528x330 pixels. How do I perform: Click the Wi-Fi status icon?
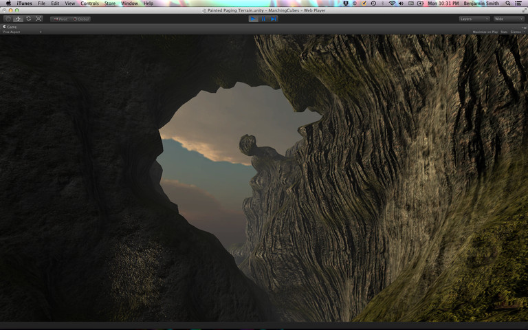tap(392, 3)
